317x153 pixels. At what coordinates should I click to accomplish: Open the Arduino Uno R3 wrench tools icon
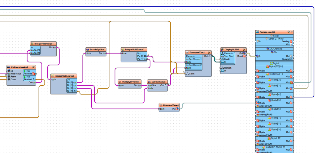coord(289,32)
